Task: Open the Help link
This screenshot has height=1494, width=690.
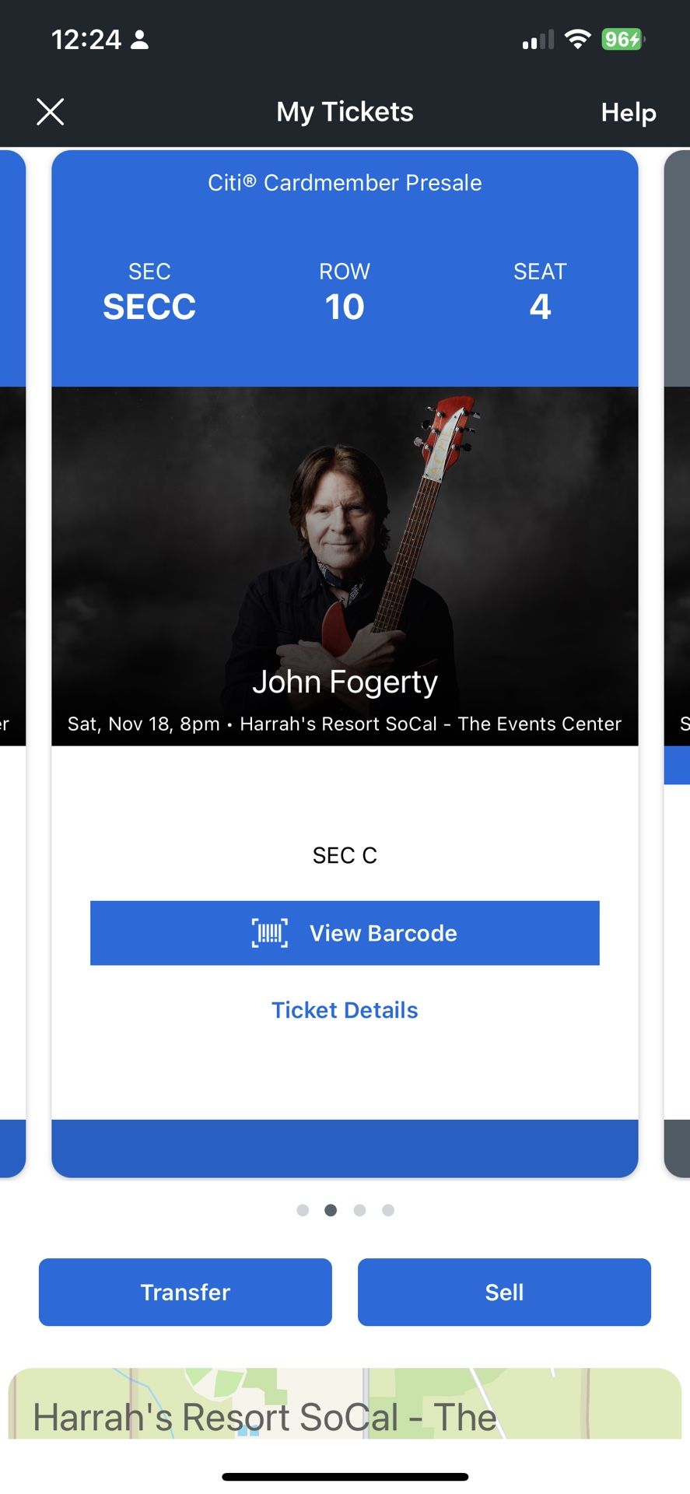Action: coord(628,113)
